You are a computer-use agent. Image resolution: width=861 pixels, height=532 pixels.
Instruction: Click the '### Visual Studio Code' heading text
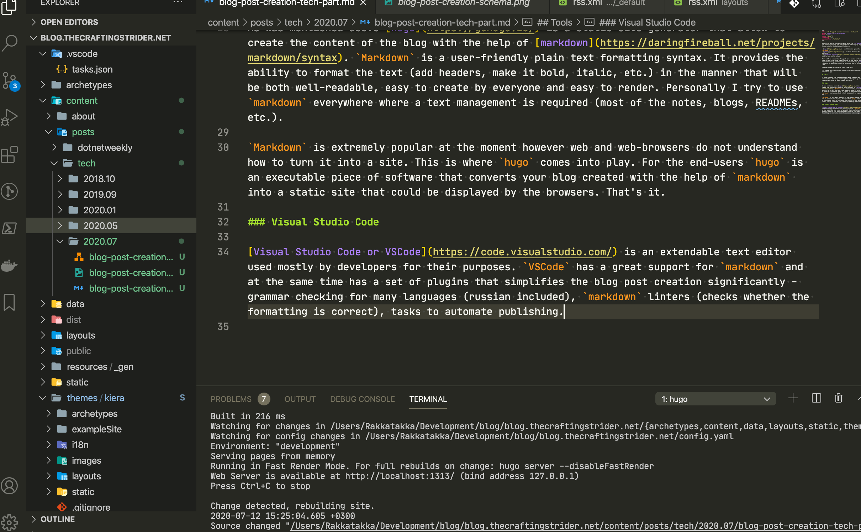(x=313, y=222)
